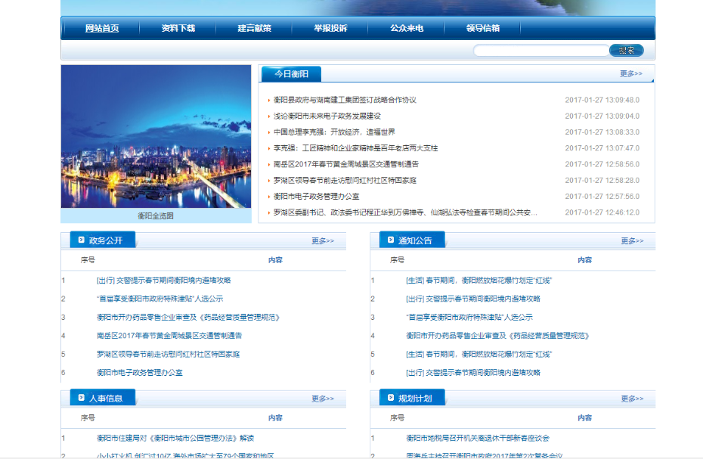Click 更多>> in the 通知公告 section
The image size is (703, 459).
(632, 241)
